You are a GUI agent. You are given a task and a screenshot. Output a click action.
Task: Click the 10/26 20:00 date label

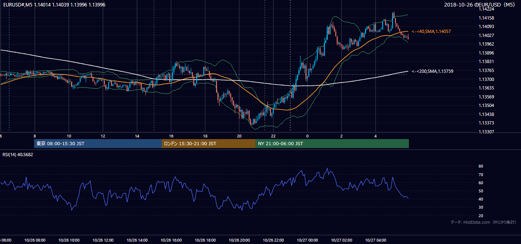239,240
